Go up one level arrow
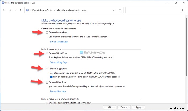The width and height of the screenshot is (188, 111). click(21, 10)
